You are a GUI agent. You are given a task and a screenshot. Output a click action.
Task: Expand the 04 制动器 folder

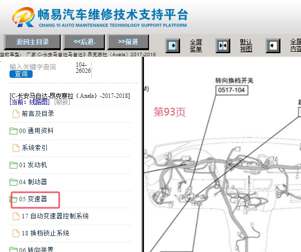(x=33, y=182)
